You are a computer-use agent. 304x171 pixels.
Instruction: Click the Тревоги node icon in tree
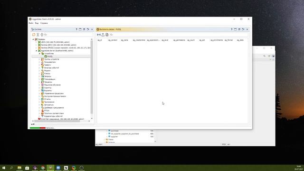[x=42, y=65]
